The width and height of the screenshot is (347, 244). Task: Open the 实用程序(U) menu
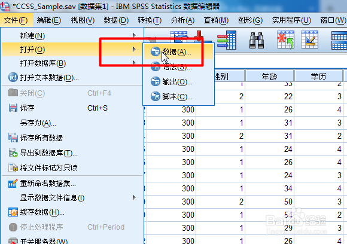(x=291, y=20)
